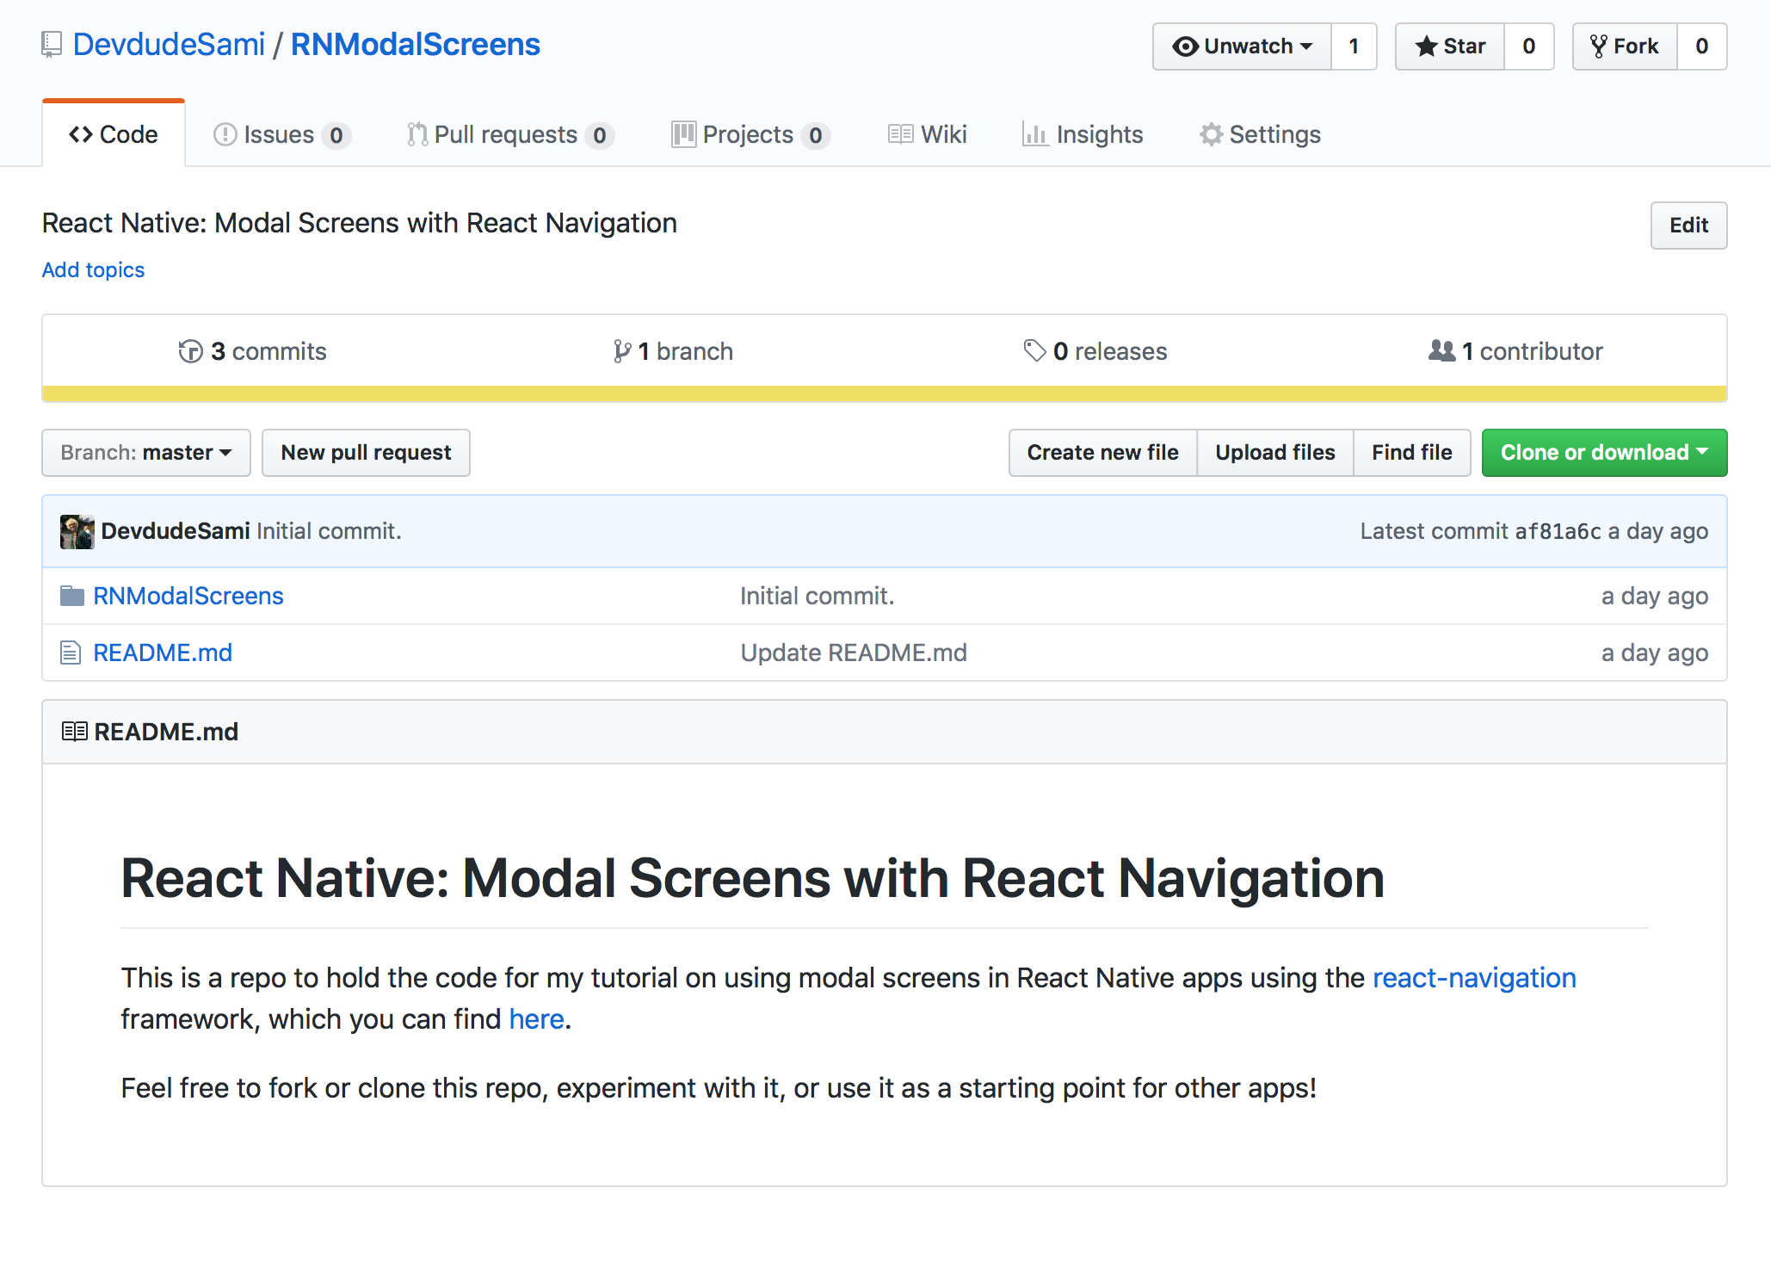Fork the RNModalScreens repository

coord(1625,46)
